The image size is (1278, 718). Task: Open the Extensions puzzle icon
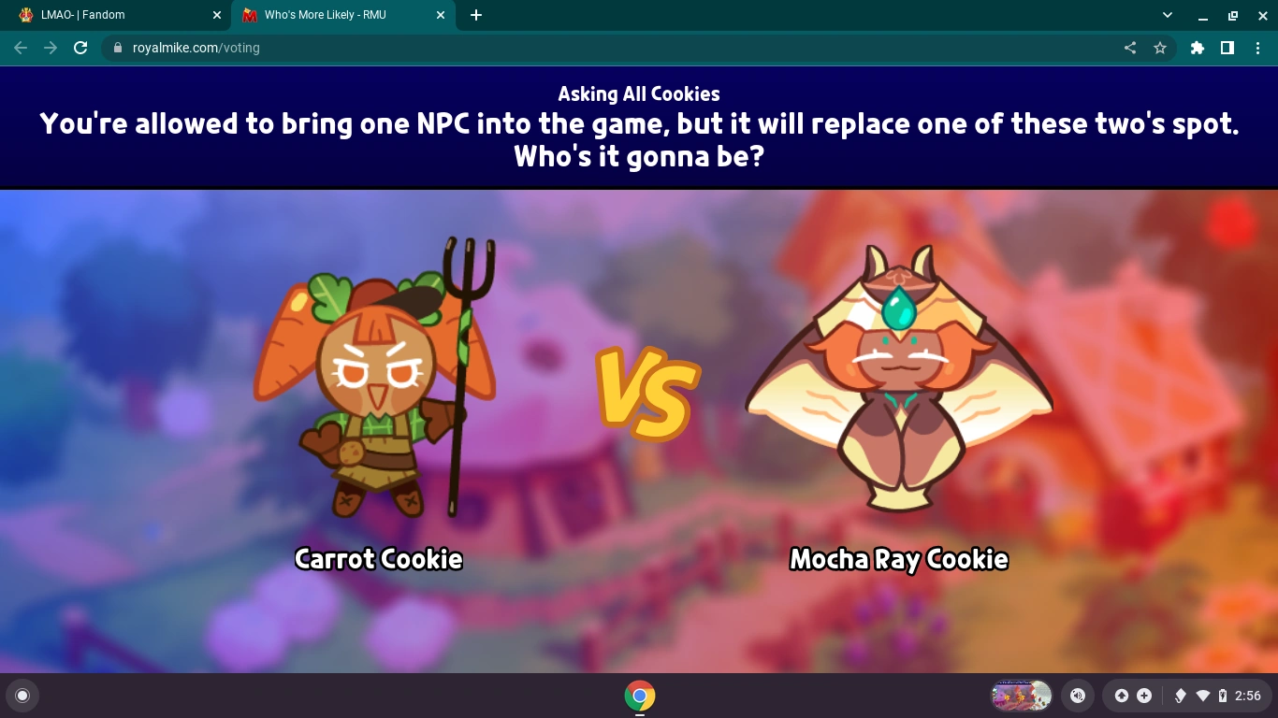click(x=1198, y=48)
